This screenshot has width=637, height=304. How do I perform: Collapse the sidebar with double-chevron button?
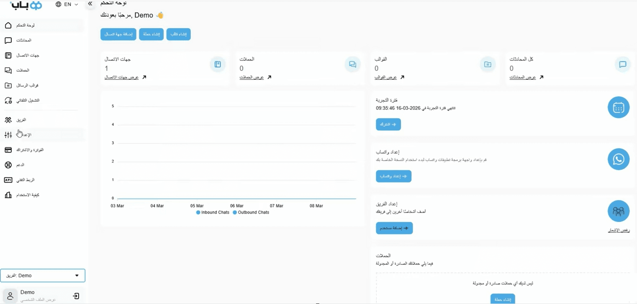tap(90, 4)
